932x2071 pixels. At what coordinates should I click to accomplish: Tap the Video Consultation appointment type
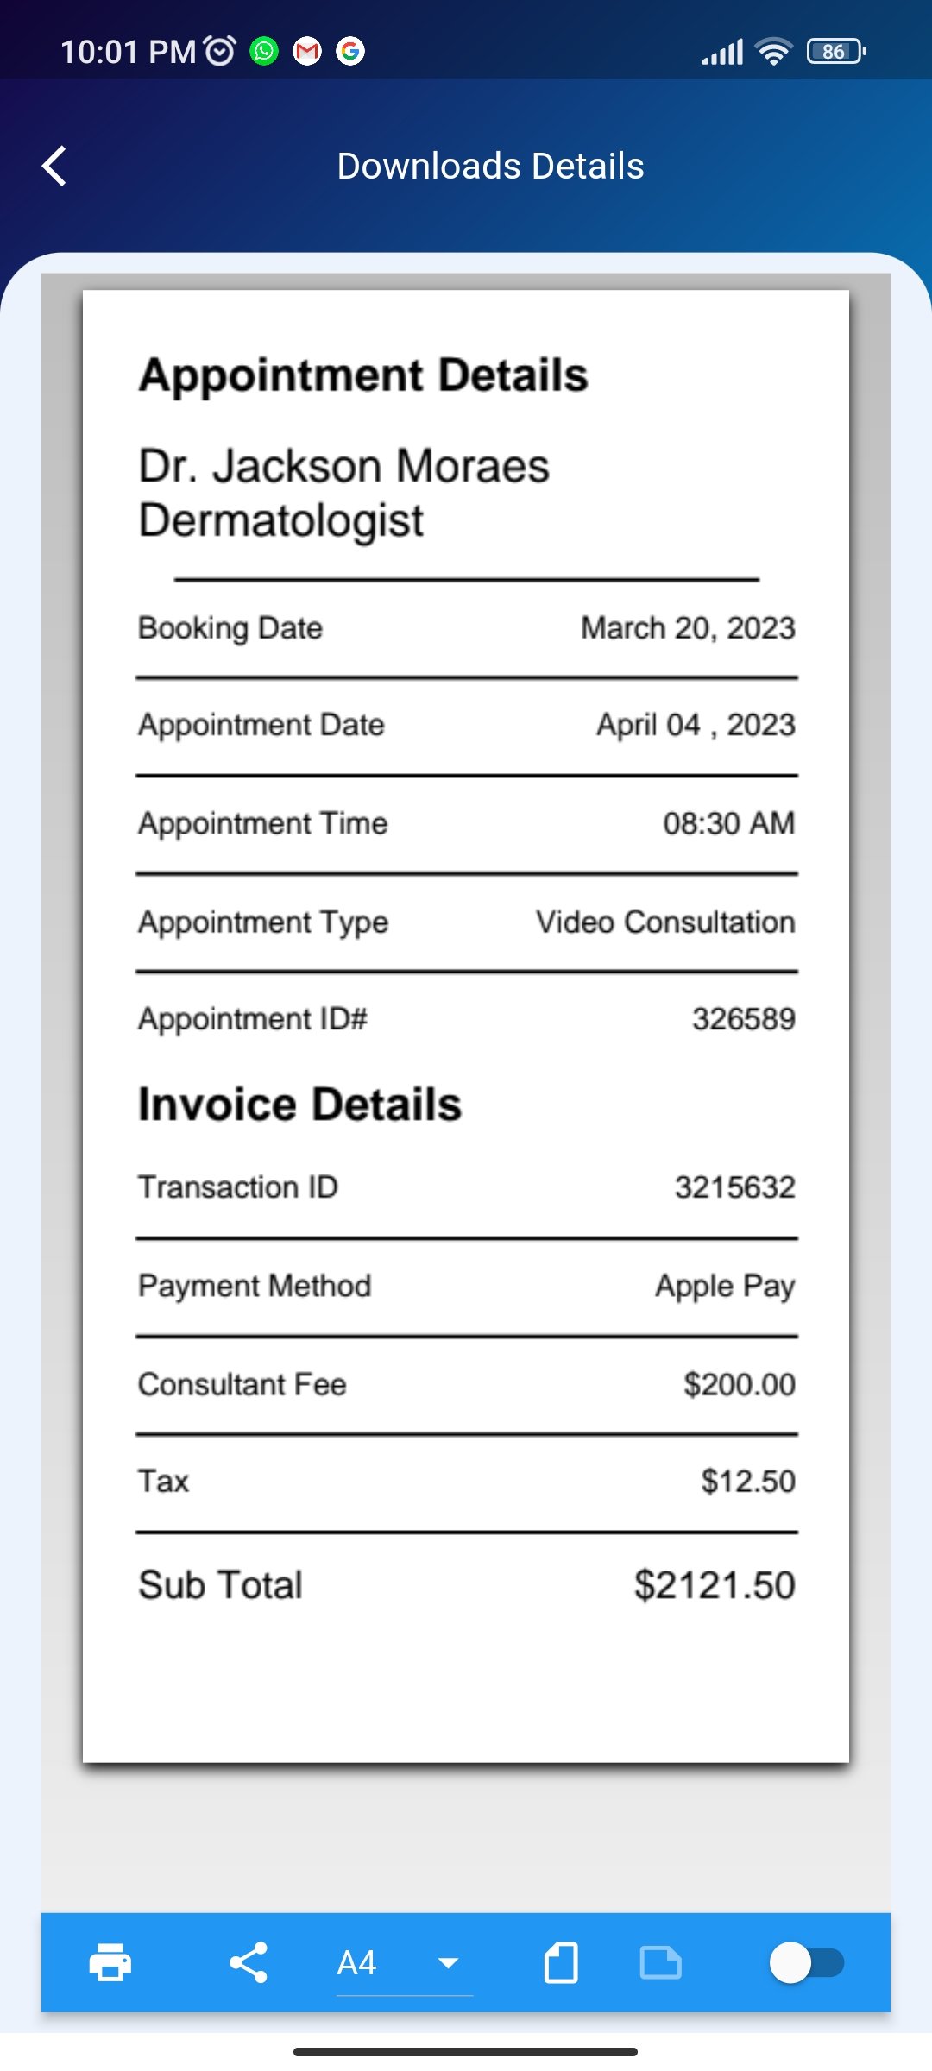(x=665, y=922)
